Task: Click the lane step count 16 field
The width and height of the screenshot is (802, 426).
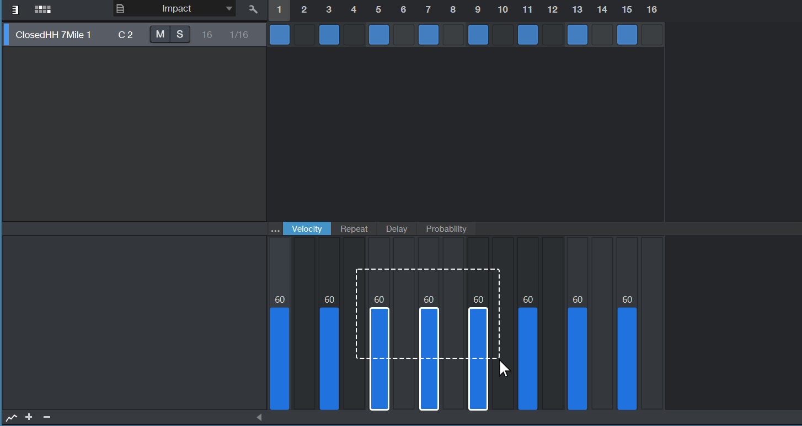Action: pyautogui.click(x=207, y=35)
